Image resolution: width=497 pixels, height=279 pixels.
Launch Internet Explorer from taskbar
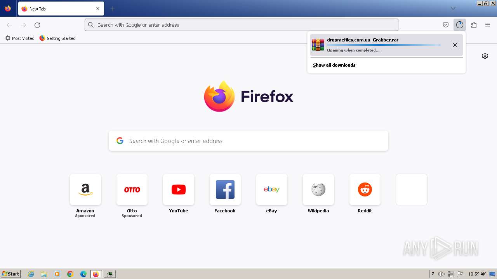tap(31, 274)
